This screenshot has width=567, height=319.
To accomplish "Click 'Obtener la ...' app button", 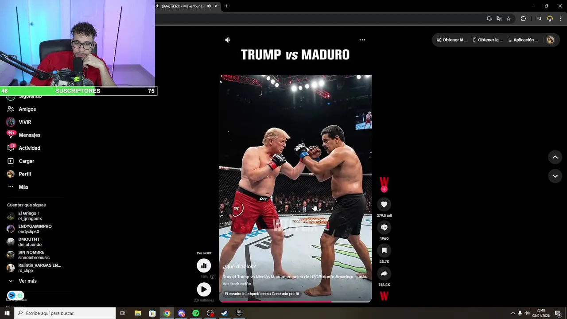I will 487,40.
